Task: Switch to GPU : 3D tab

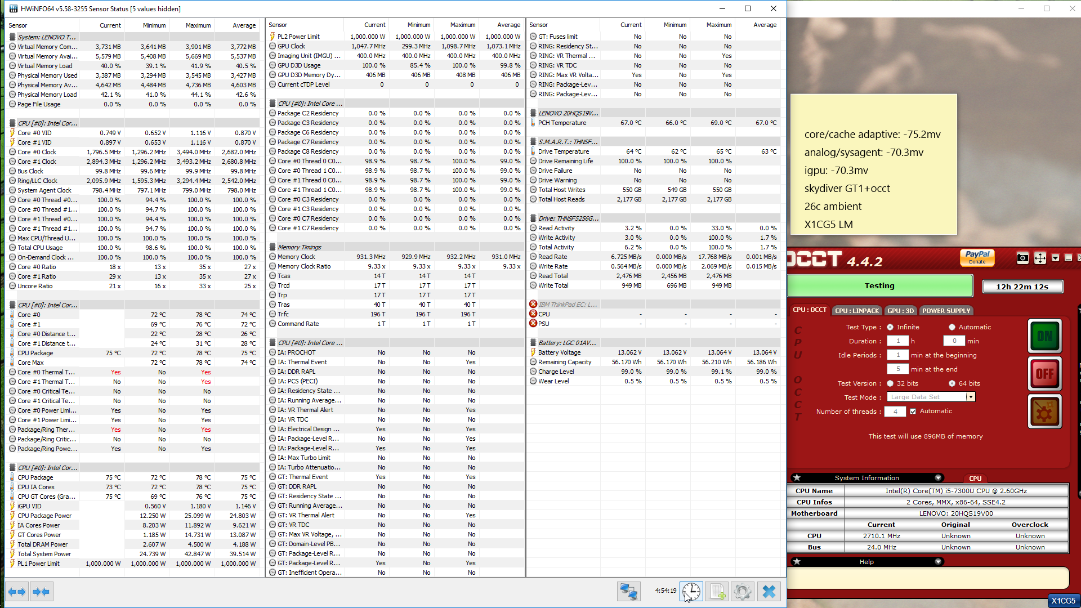Action: coord(900,311)
